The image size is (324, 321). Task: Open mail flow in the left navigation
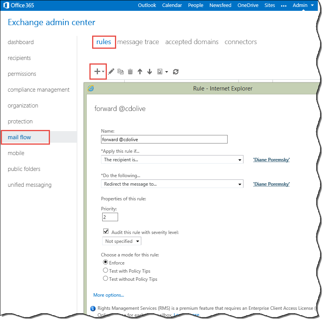(19, 137)
